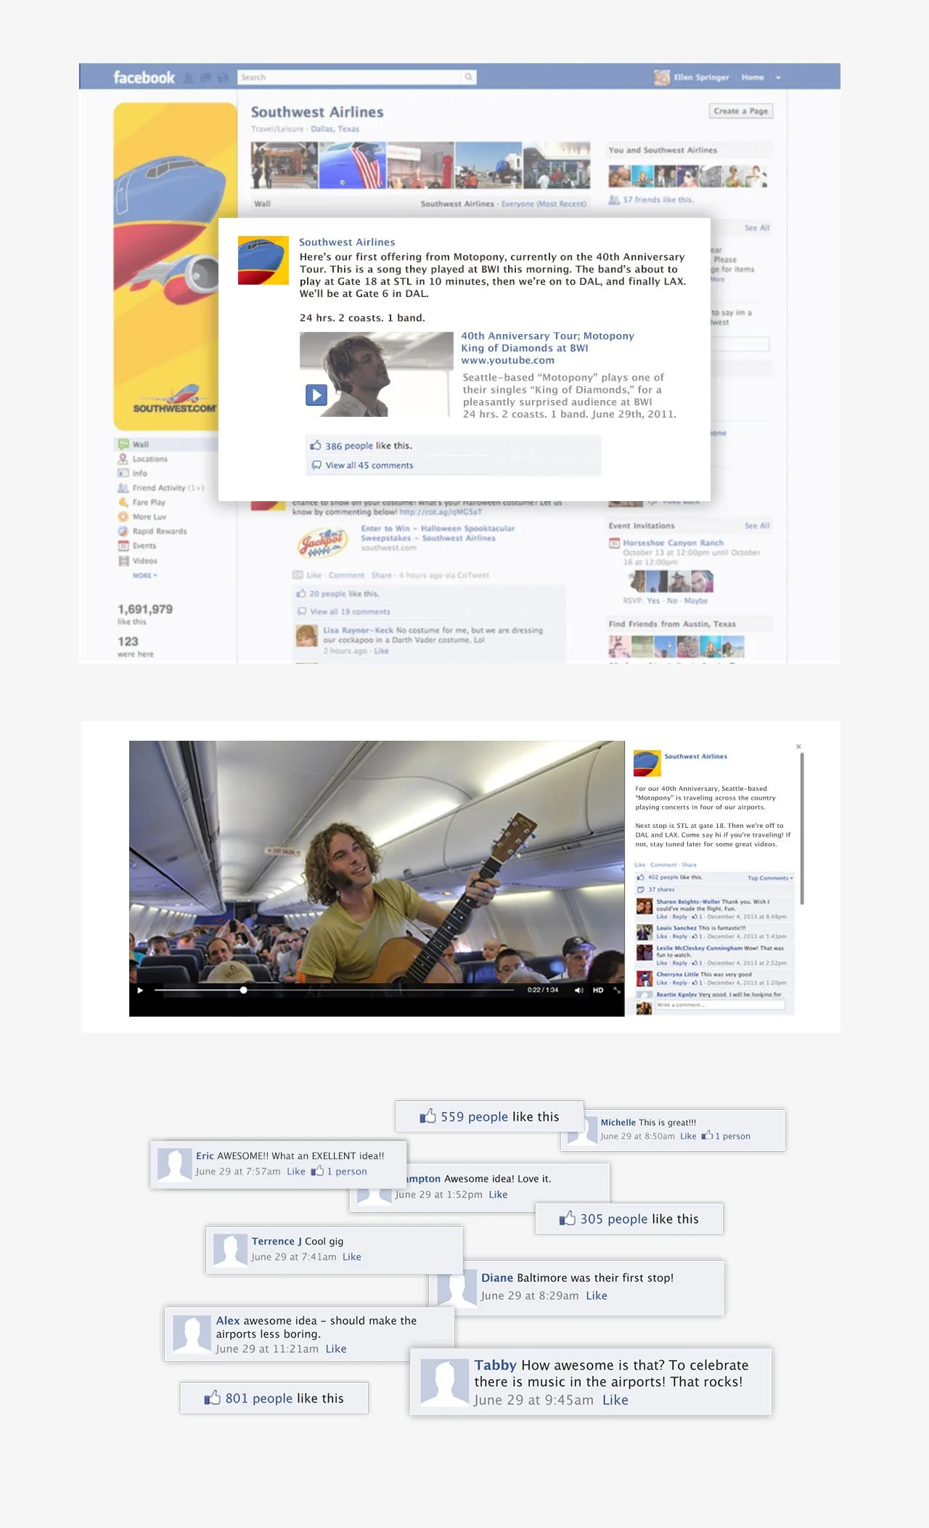Toggle HD quality in video player
The height and width of the screenshot is (1528, 929).
(x=598, y=990)
